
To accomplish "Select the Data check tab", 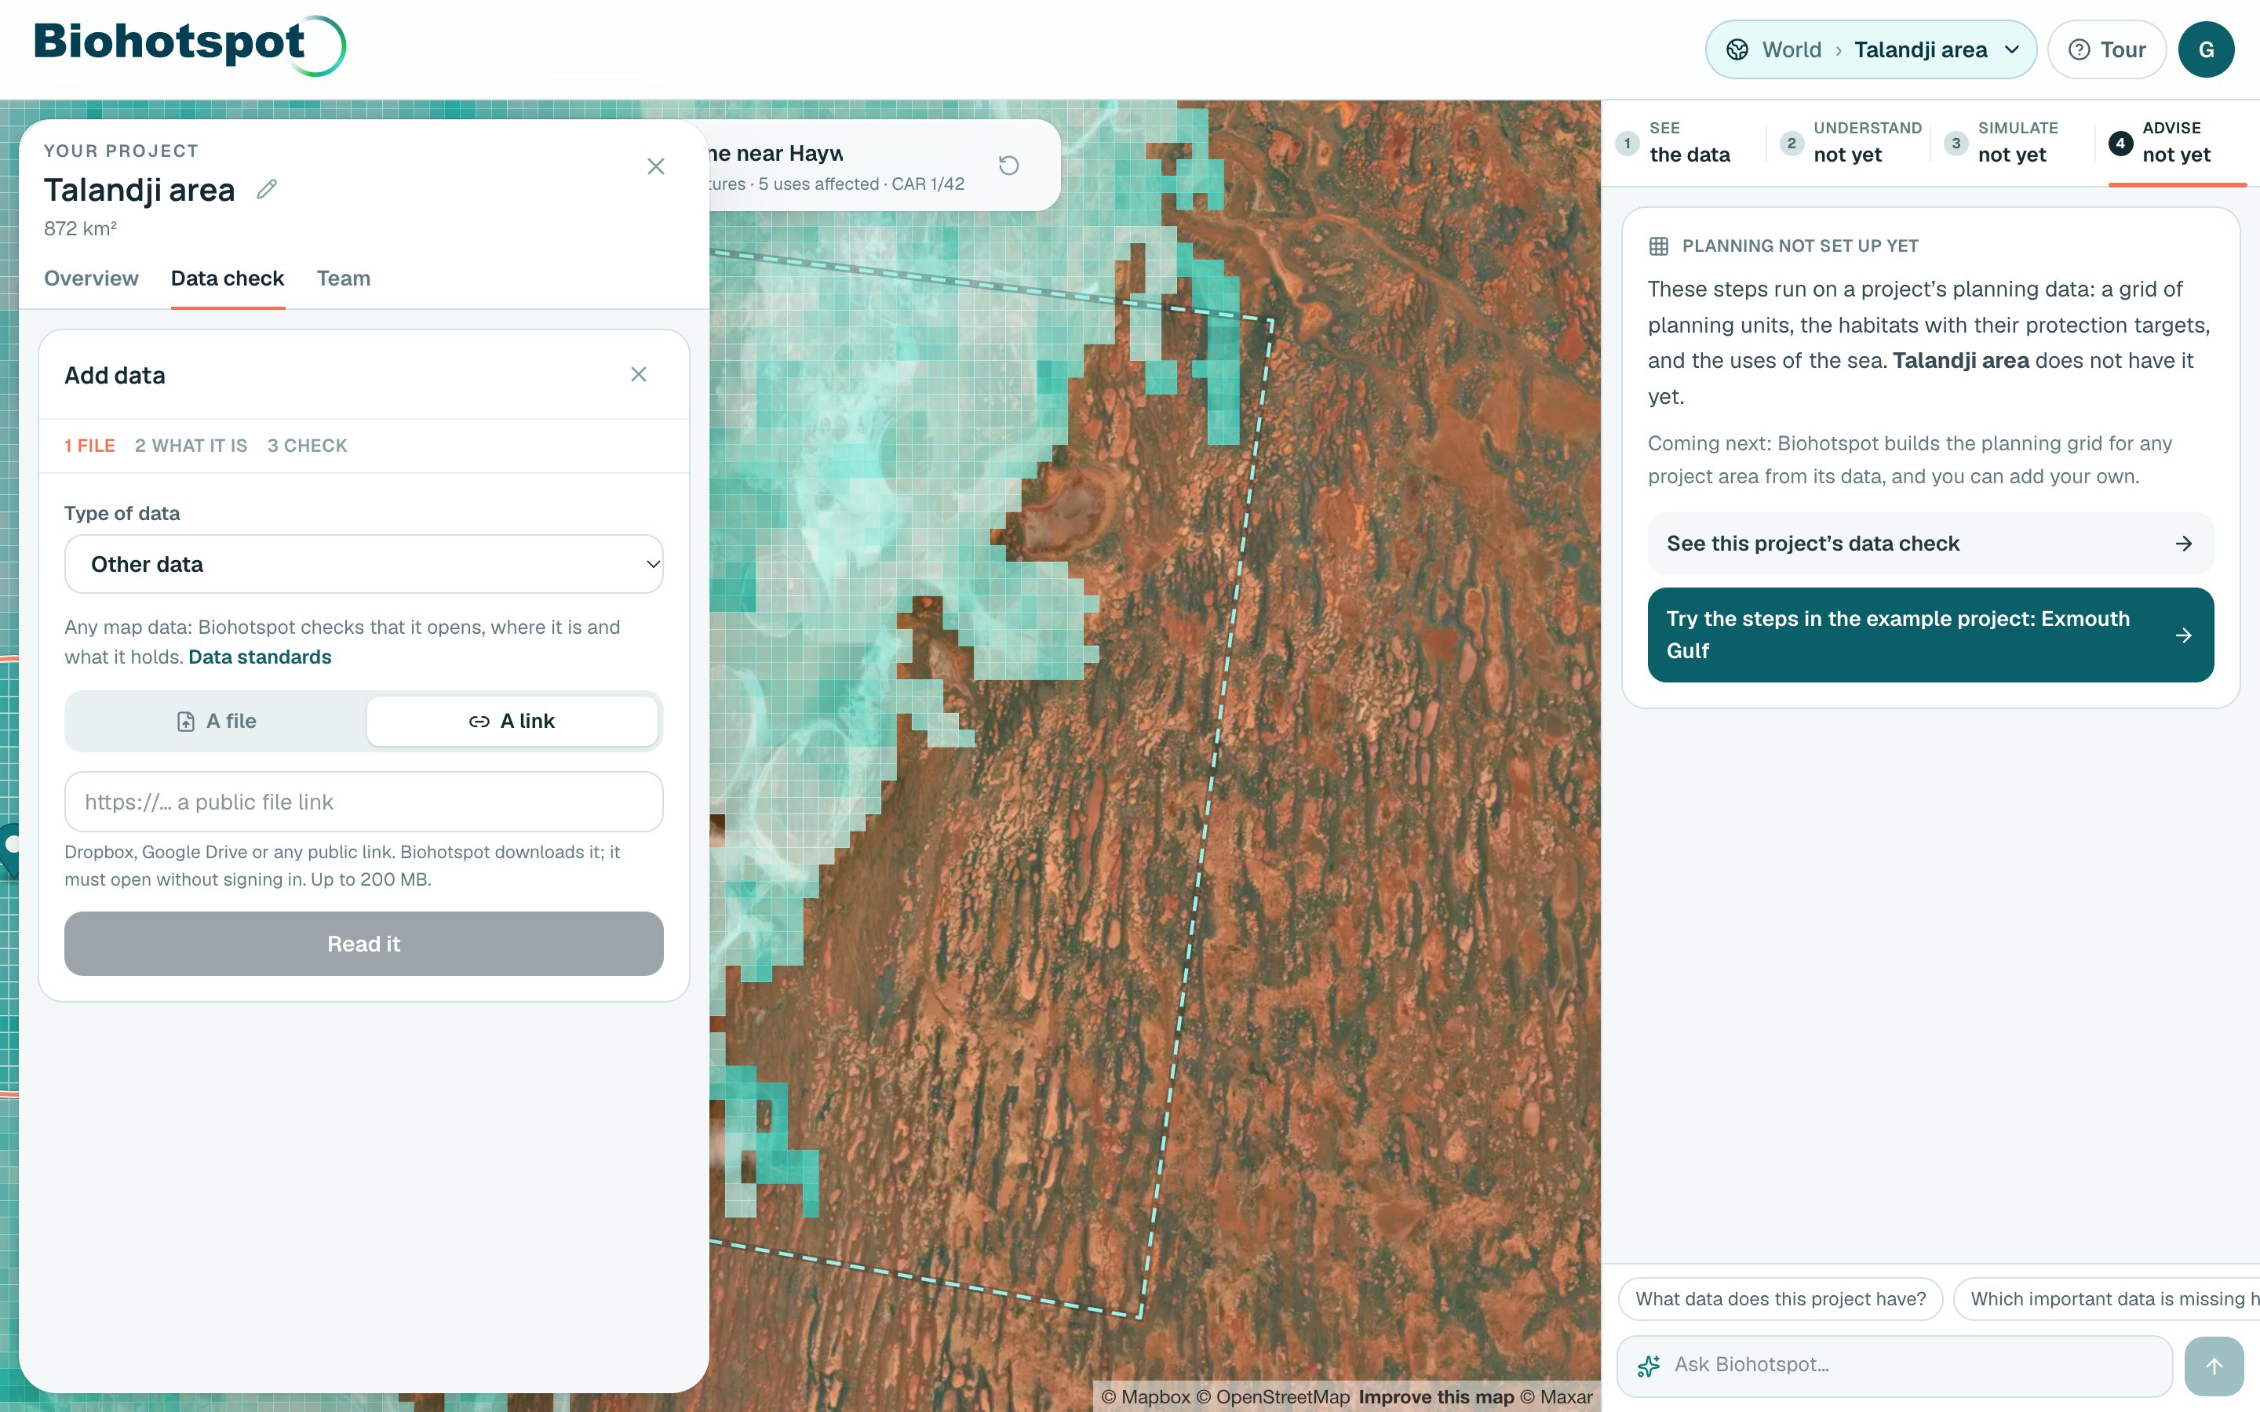I will [x=227, y=278].
